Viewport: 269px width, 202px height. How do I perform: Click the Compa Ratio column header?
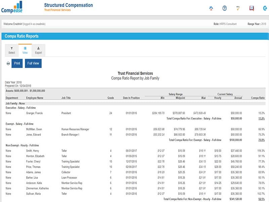[x=258, y=98]
